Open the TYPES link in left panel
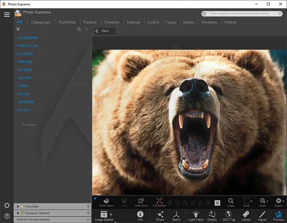The width and height of the screenshot is (287, 223). 23,86
